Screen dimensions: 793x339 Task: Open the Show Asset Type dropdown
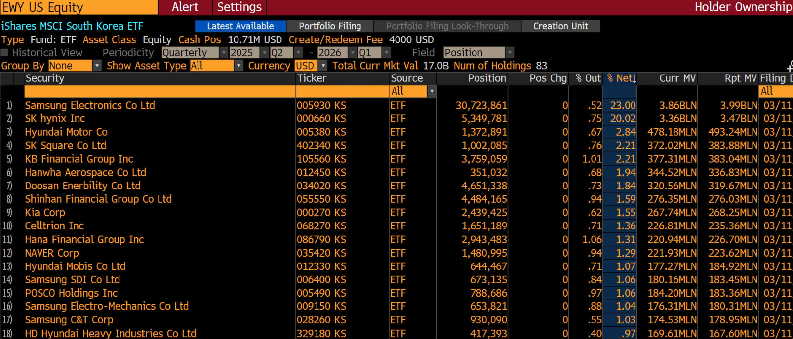click(238, 66)
